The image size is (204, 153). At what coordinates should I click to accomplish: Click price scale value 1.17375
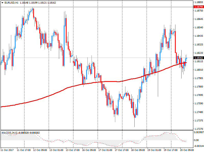click(199, 120)
